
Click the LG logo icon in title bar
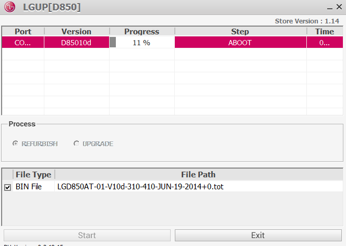(9, 7)
